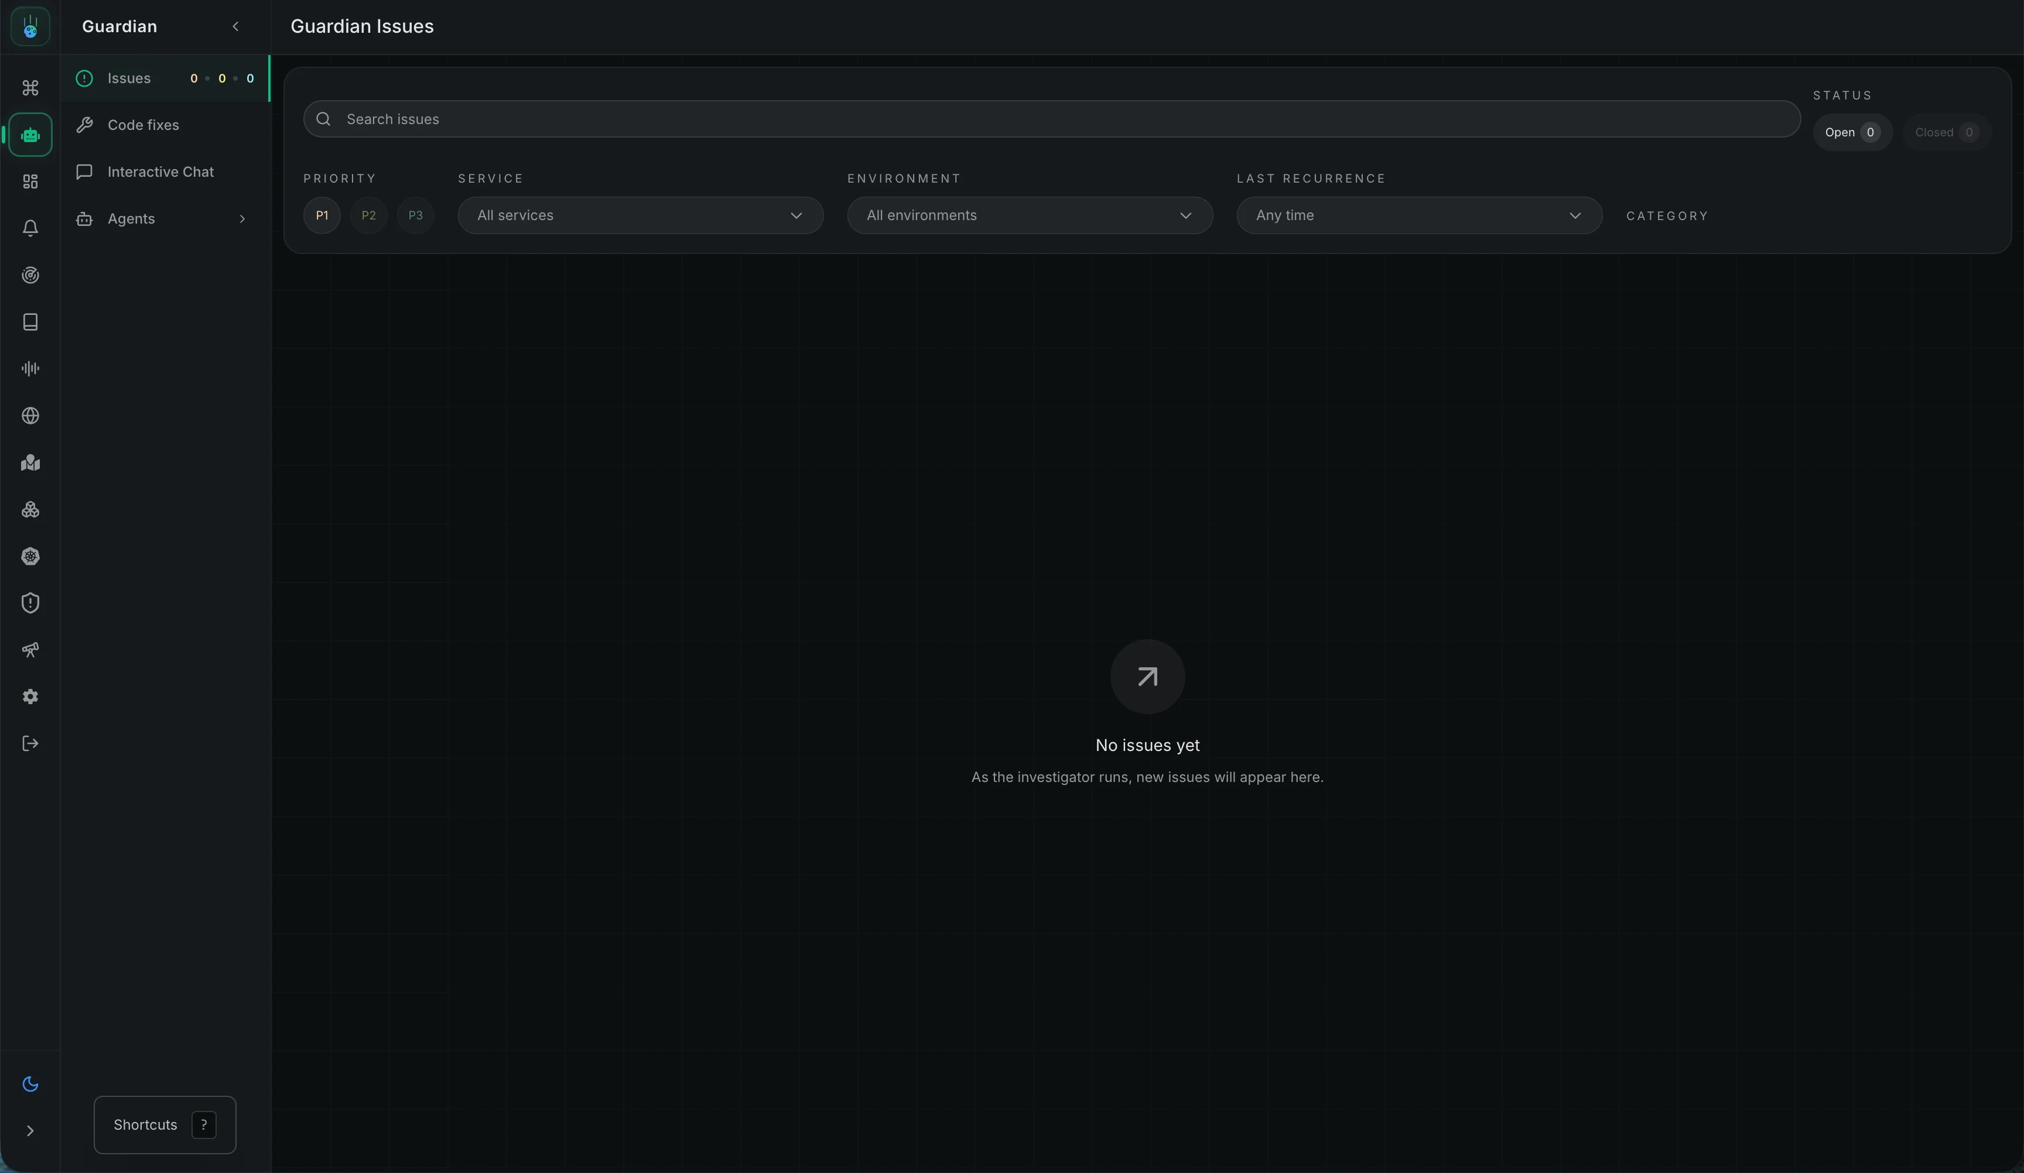Toggle the P2 priority filter
The width and height of the screenshot is (2024, 1173).
(368, 215)
